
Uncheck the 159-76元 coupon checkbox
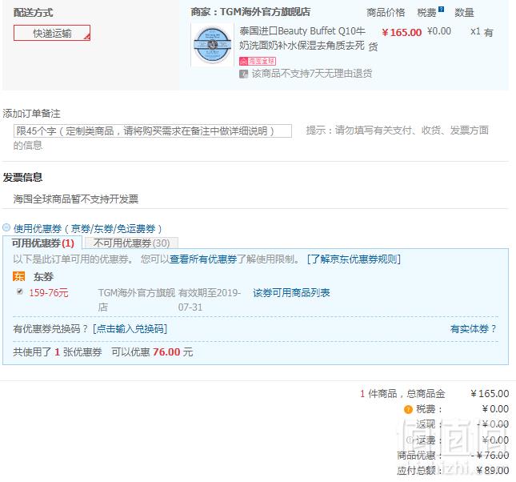click(20, 291)
